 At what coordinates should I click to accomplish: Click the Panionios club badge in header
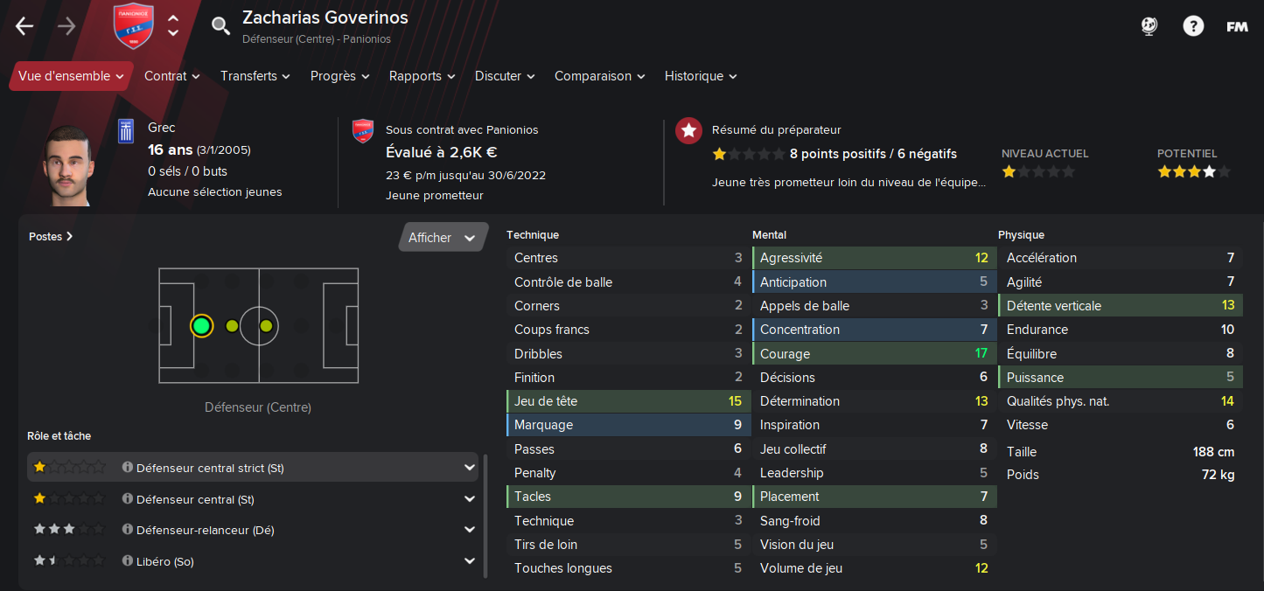[134, 26]
